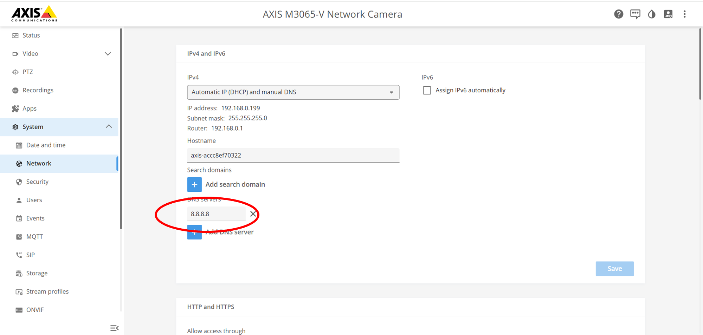Viewport: 703px width, 335px height.
Task: Toggle the contrast theme icon
Action: point(652,14)
